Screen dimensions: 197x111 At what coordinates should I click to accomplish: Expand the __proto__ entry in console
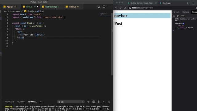(177, 28)
